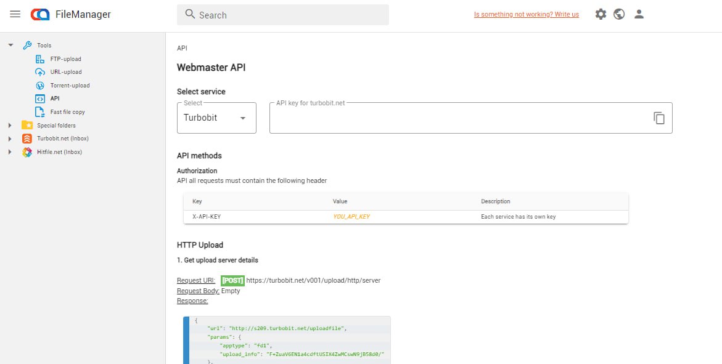Open Fast file copy tool
The width and height of the screenshot is (722, 364).
[67, 112]
